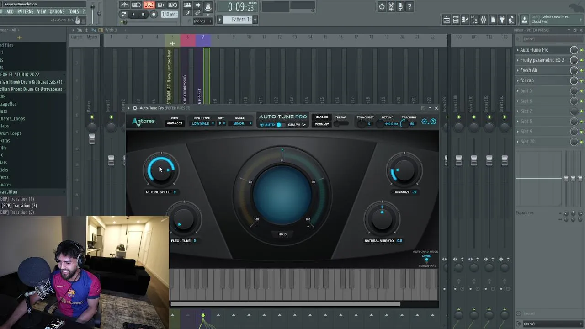Start playback with the play button
The height and width of the screenshot is (329, 585).
pyautogui.click(x=133, y=15)
